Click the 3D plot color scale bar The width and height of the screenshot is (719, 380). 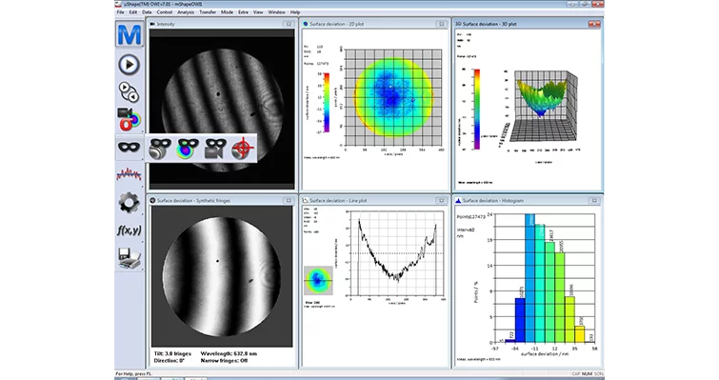pyautogui.click(x=477, y=110)
